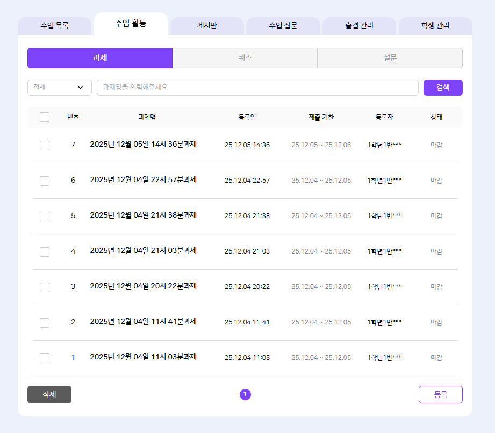Select the header select-all checkbox

[x=45, y=117]
